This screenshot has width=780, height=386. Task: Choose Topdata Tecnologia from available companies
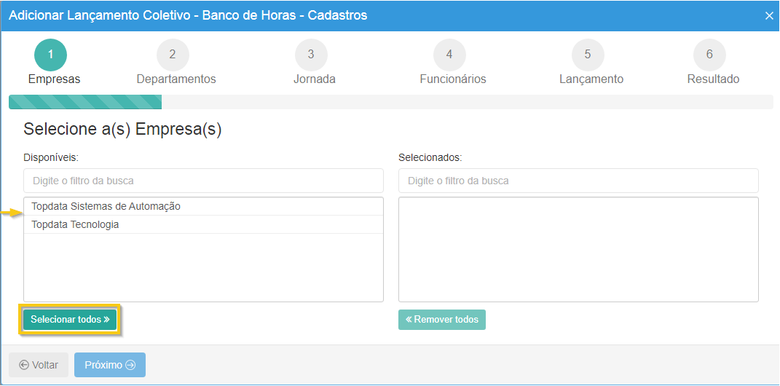coord(76,225)
